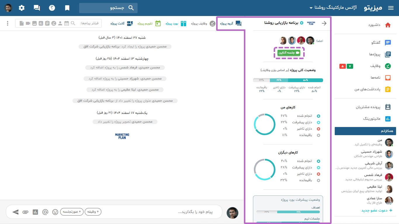Image resolution: width=399 pixels, height=224 pixels.
Task: Click the دارای تاخیر legend under کارهای دیگران
Action: click(x=308, y=174)
